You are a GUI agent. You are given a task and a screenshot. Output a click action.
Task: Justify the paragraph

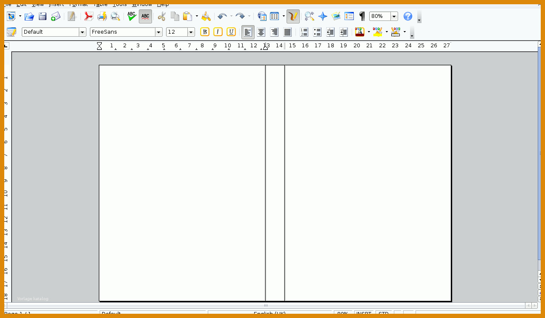288,32
